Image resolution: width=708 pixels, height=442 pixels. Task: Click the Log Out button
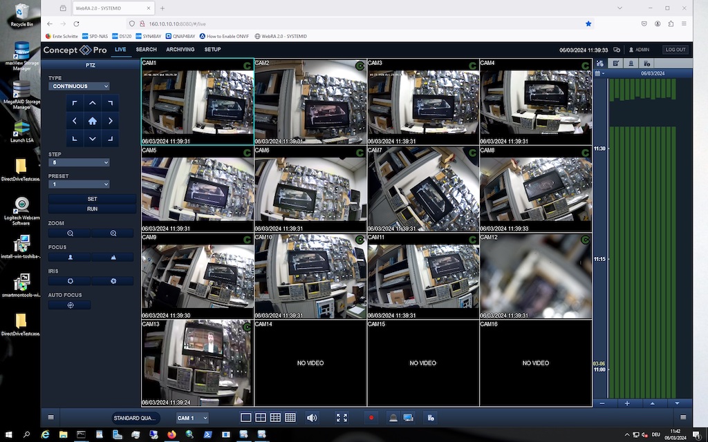[x=675, y=50]
